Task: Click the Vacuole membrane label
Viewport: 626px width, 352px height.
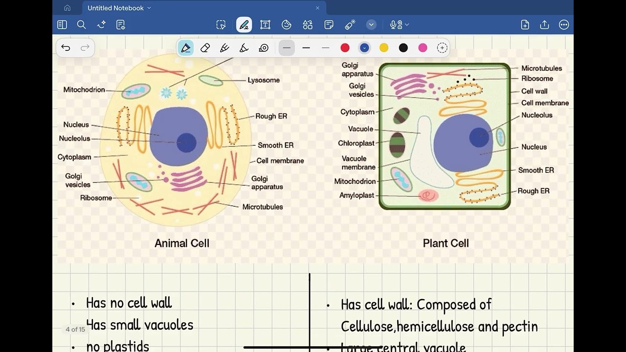Action: pyautogui.click(x=358, y=163)
